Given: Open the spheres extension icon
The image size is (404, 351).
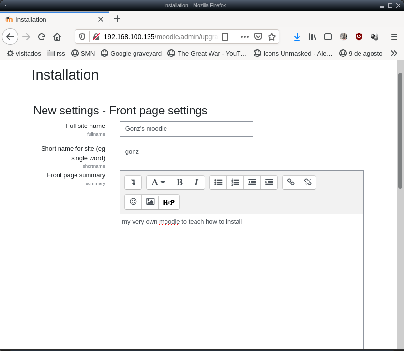Looking at the screenshot, I should pos(374,37).
